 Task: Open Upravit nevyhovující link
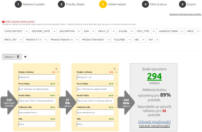tap(155, 126)
